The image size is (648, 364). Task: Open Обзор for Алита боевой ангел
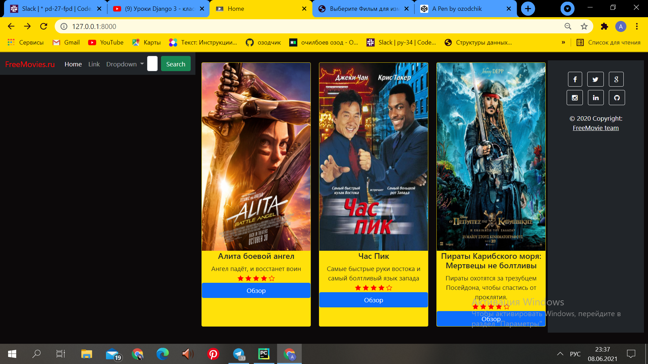[x=256, y=291]
